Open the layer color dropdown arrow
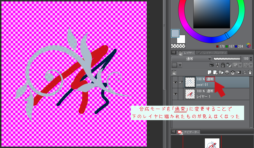 point(180,65)
